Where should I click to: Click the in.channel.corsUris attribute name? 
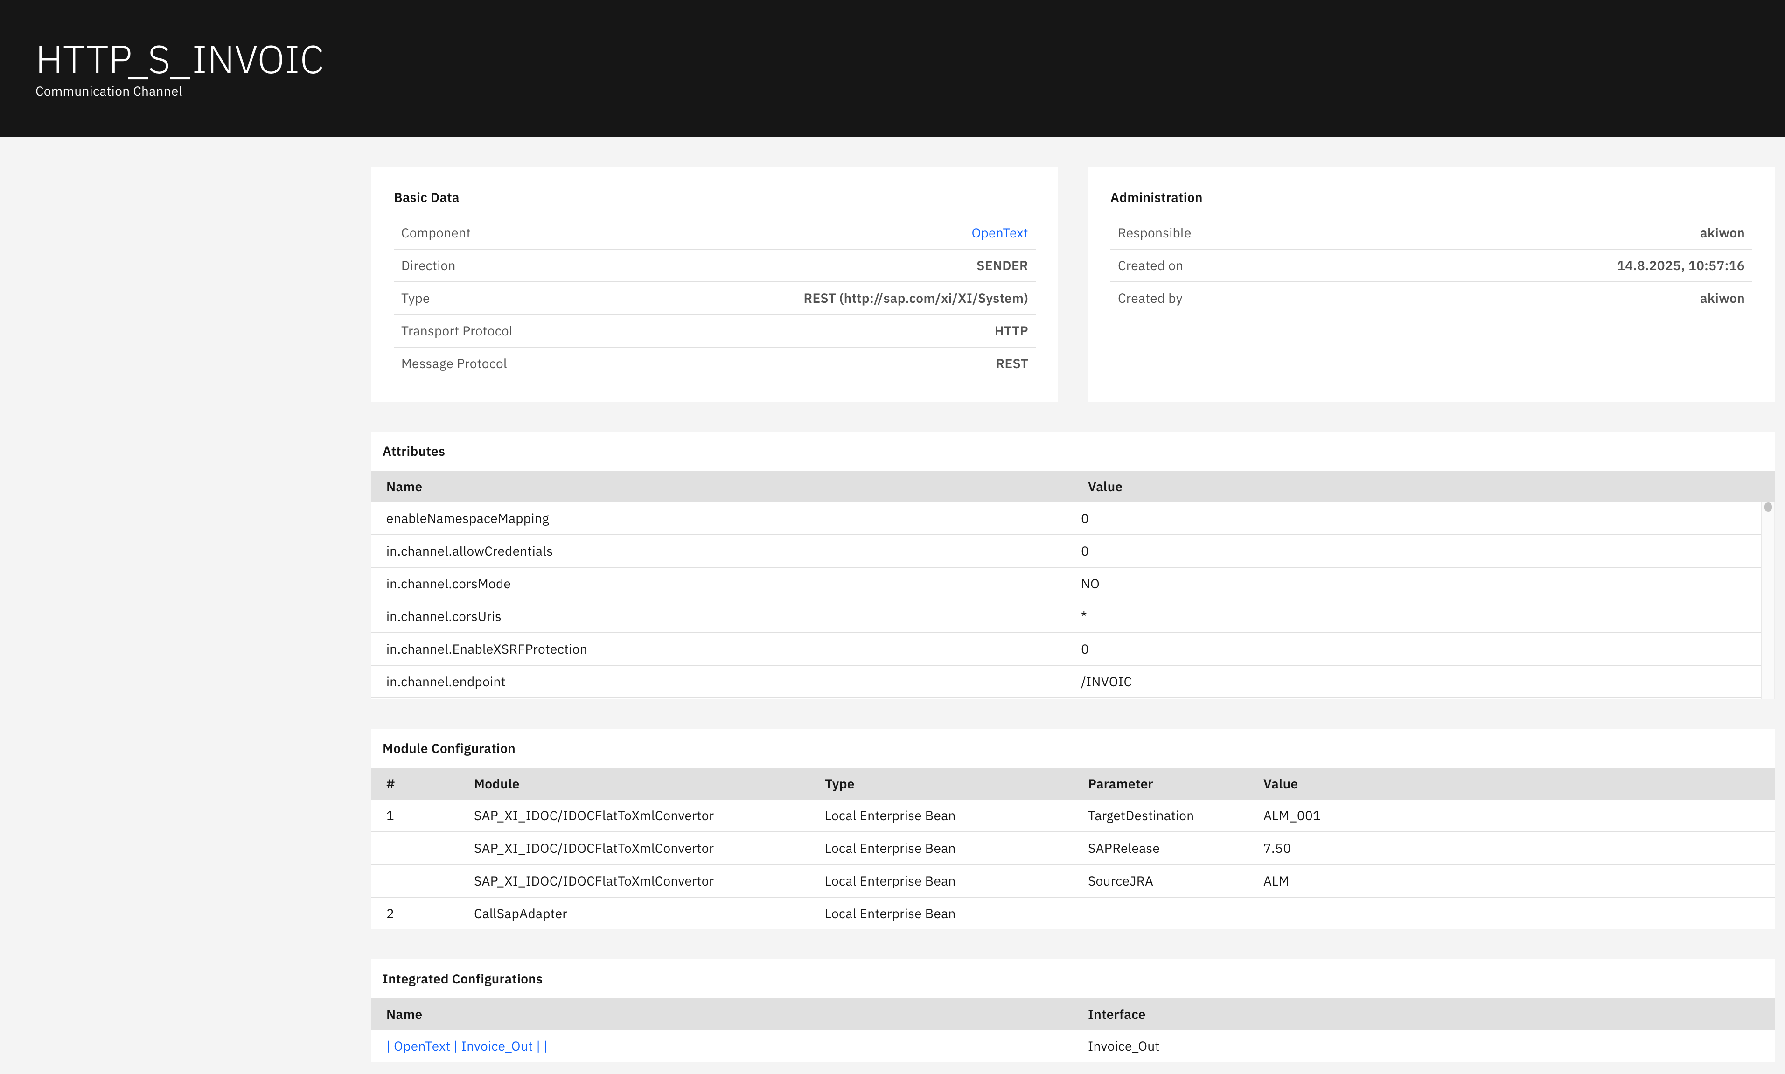[x=444, y=617]
